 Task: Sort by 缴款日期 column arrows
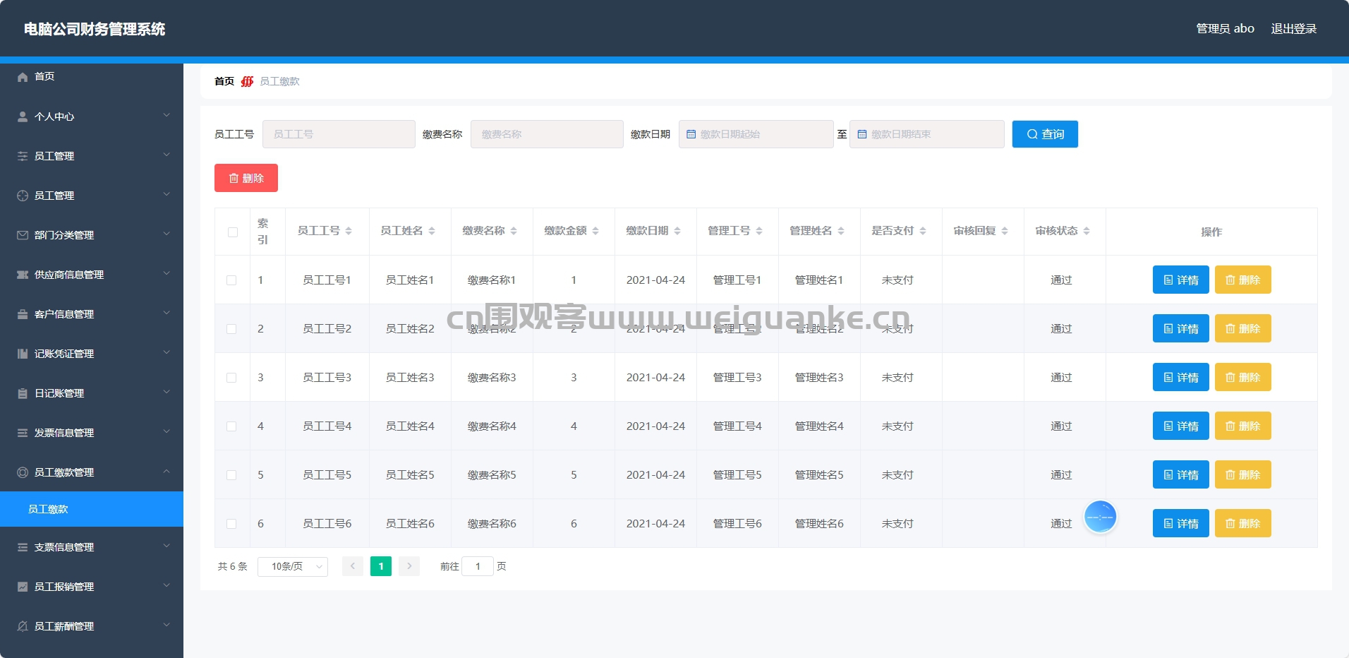click(x=677, y=231)
